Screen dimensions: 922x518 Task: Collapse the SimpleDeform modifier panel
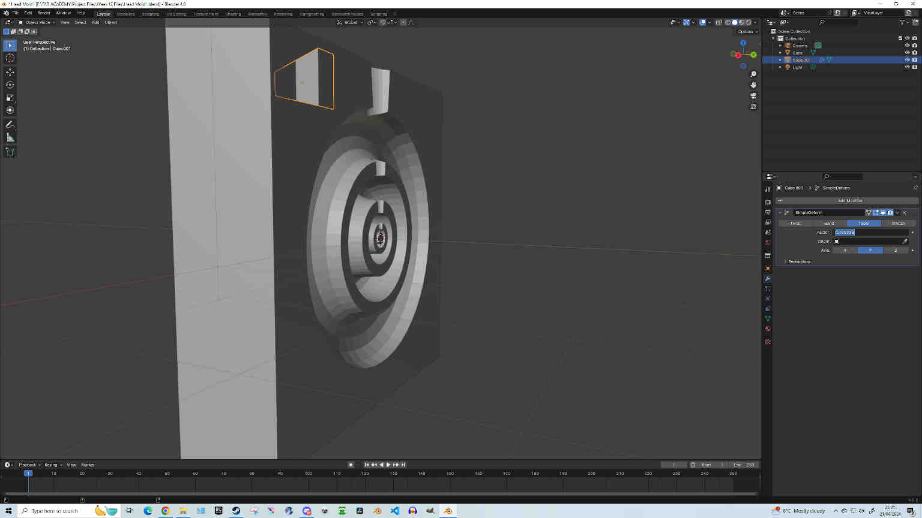[780, 212]
